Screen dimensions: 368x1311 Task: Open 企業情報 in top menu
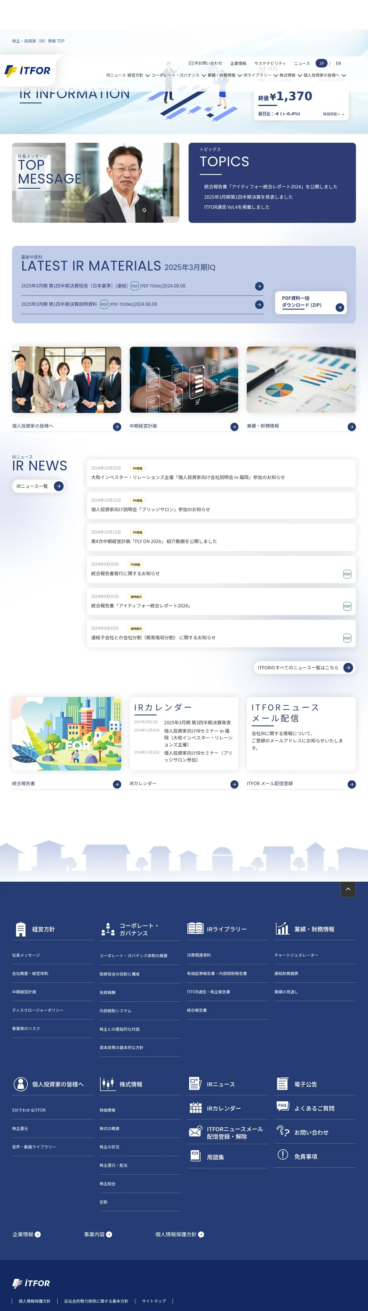click(x=238, y=64)
